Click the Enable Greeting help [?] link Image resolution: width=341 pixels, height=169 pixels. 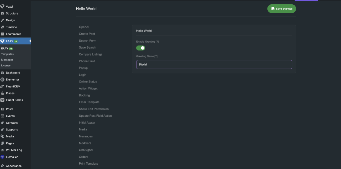157,42
